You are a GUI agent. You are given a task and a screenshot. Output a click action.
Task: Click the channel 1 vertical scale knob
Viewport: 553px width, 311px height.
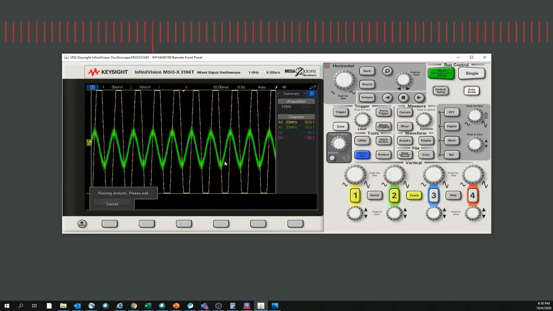click(x=355, y=175)
